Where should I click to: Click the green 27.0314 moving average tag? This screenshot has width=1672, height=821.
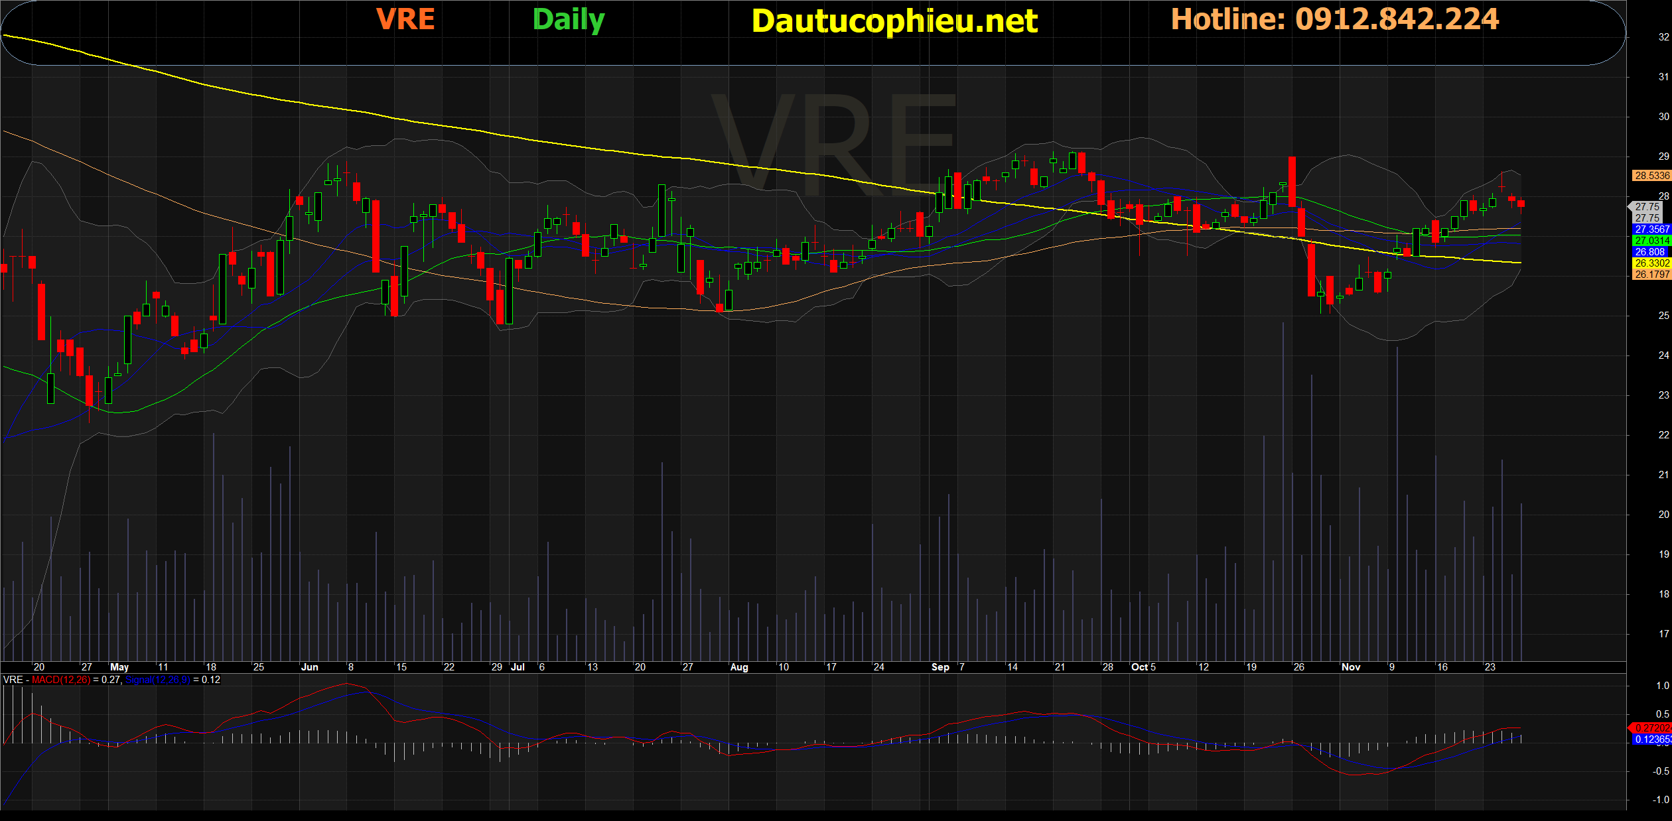(x=1651, y=241)
